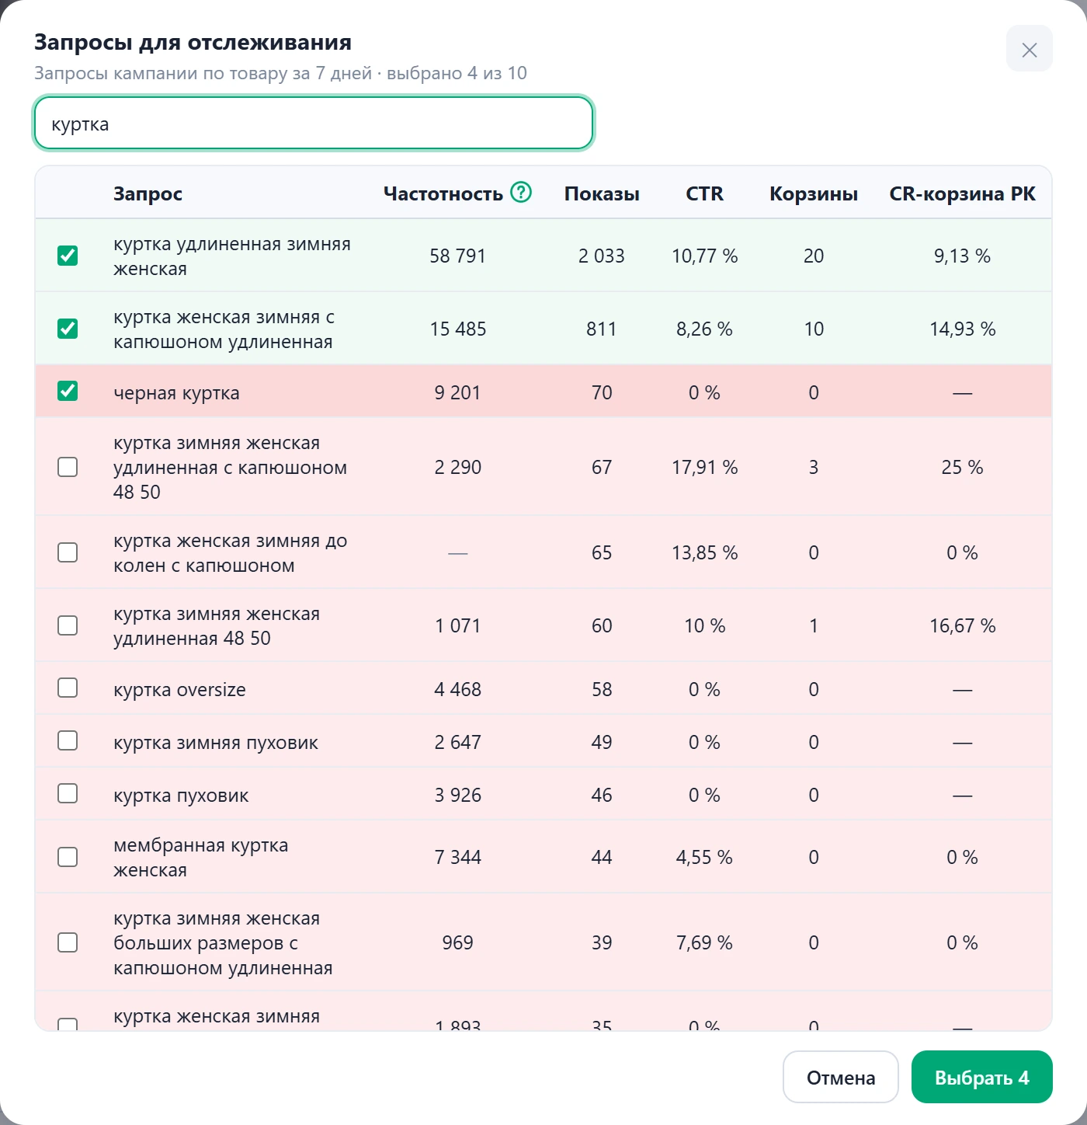Viewport: 1087px width, 1125px height.
Task: Tick the 'куртка зимняя пуховик' checkbox
Action: click(68, 740)
